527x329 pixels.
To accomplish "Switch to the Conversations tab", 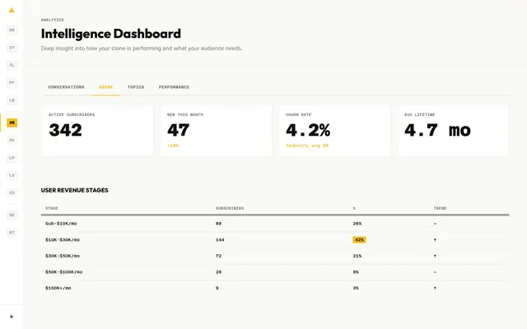I will 66,87.
